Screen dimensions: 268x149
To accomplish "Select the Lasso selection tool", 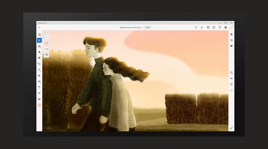I will pyautogui.click(x=40, y=70).
